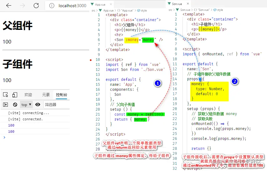Open the 元素 devtools tab
This screenshot has height=171, width=267.
46,95
